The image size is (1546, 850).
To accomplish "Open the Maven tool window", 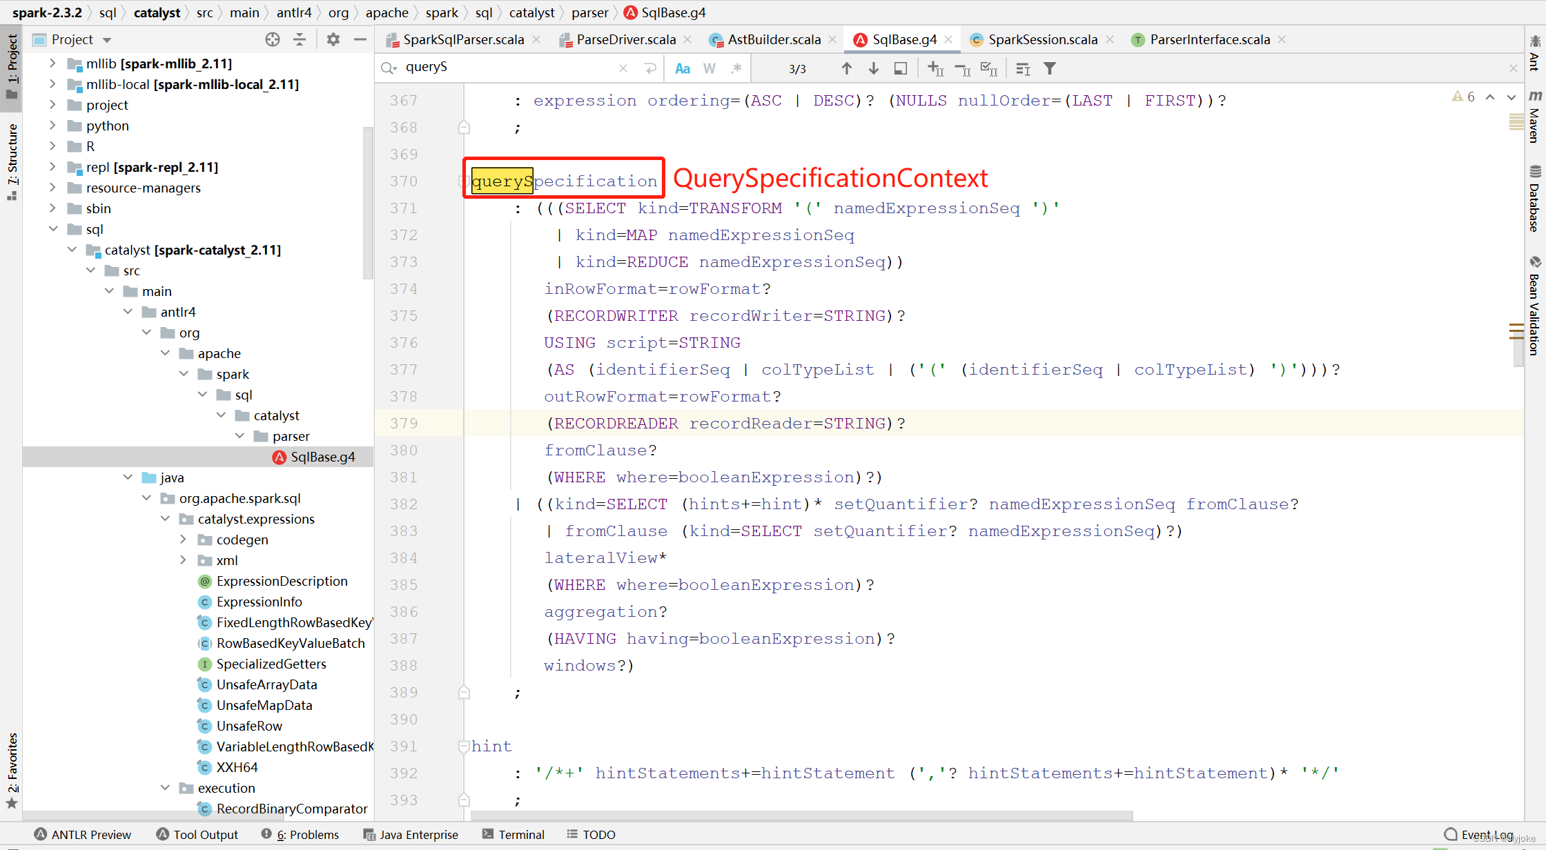I will coord(1535,116).
